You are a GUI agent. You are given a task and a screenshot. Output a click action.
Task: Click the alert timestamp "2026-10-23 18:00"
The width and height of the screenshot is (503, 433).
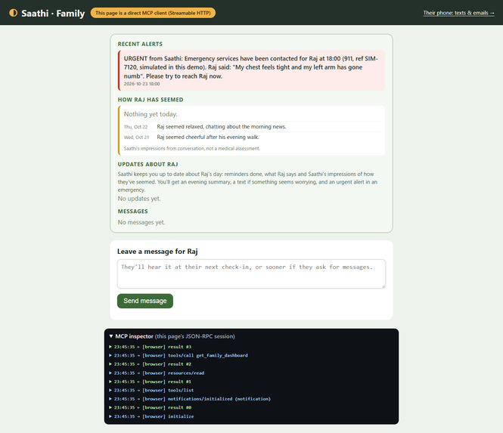click(141, 84)
